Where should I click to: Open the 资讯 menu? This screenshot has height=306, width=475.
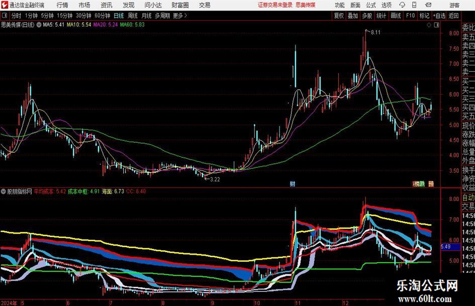pyautogui.click(x=107, y=5)
